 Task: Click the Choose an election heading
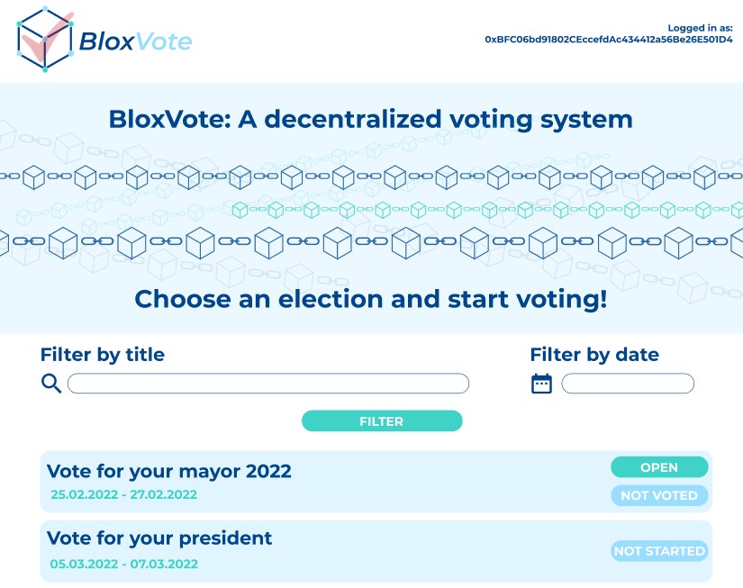pos(371,299)
